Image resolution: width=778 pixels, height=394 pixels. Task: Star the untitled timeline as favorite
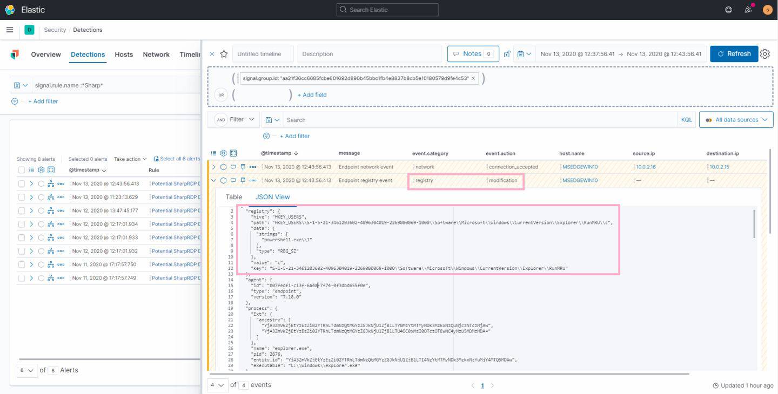224,54
